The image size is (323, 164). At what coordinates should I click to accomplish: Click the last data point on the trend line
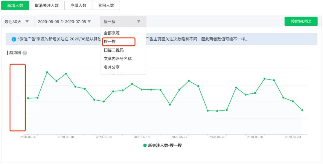[x=302, y=110]
